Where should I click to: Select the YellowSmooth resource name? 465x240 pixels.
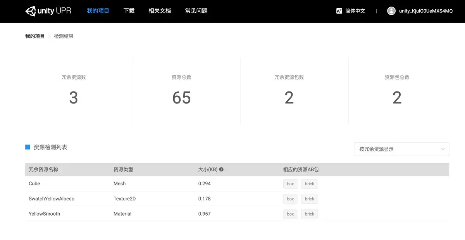(44, 214)
